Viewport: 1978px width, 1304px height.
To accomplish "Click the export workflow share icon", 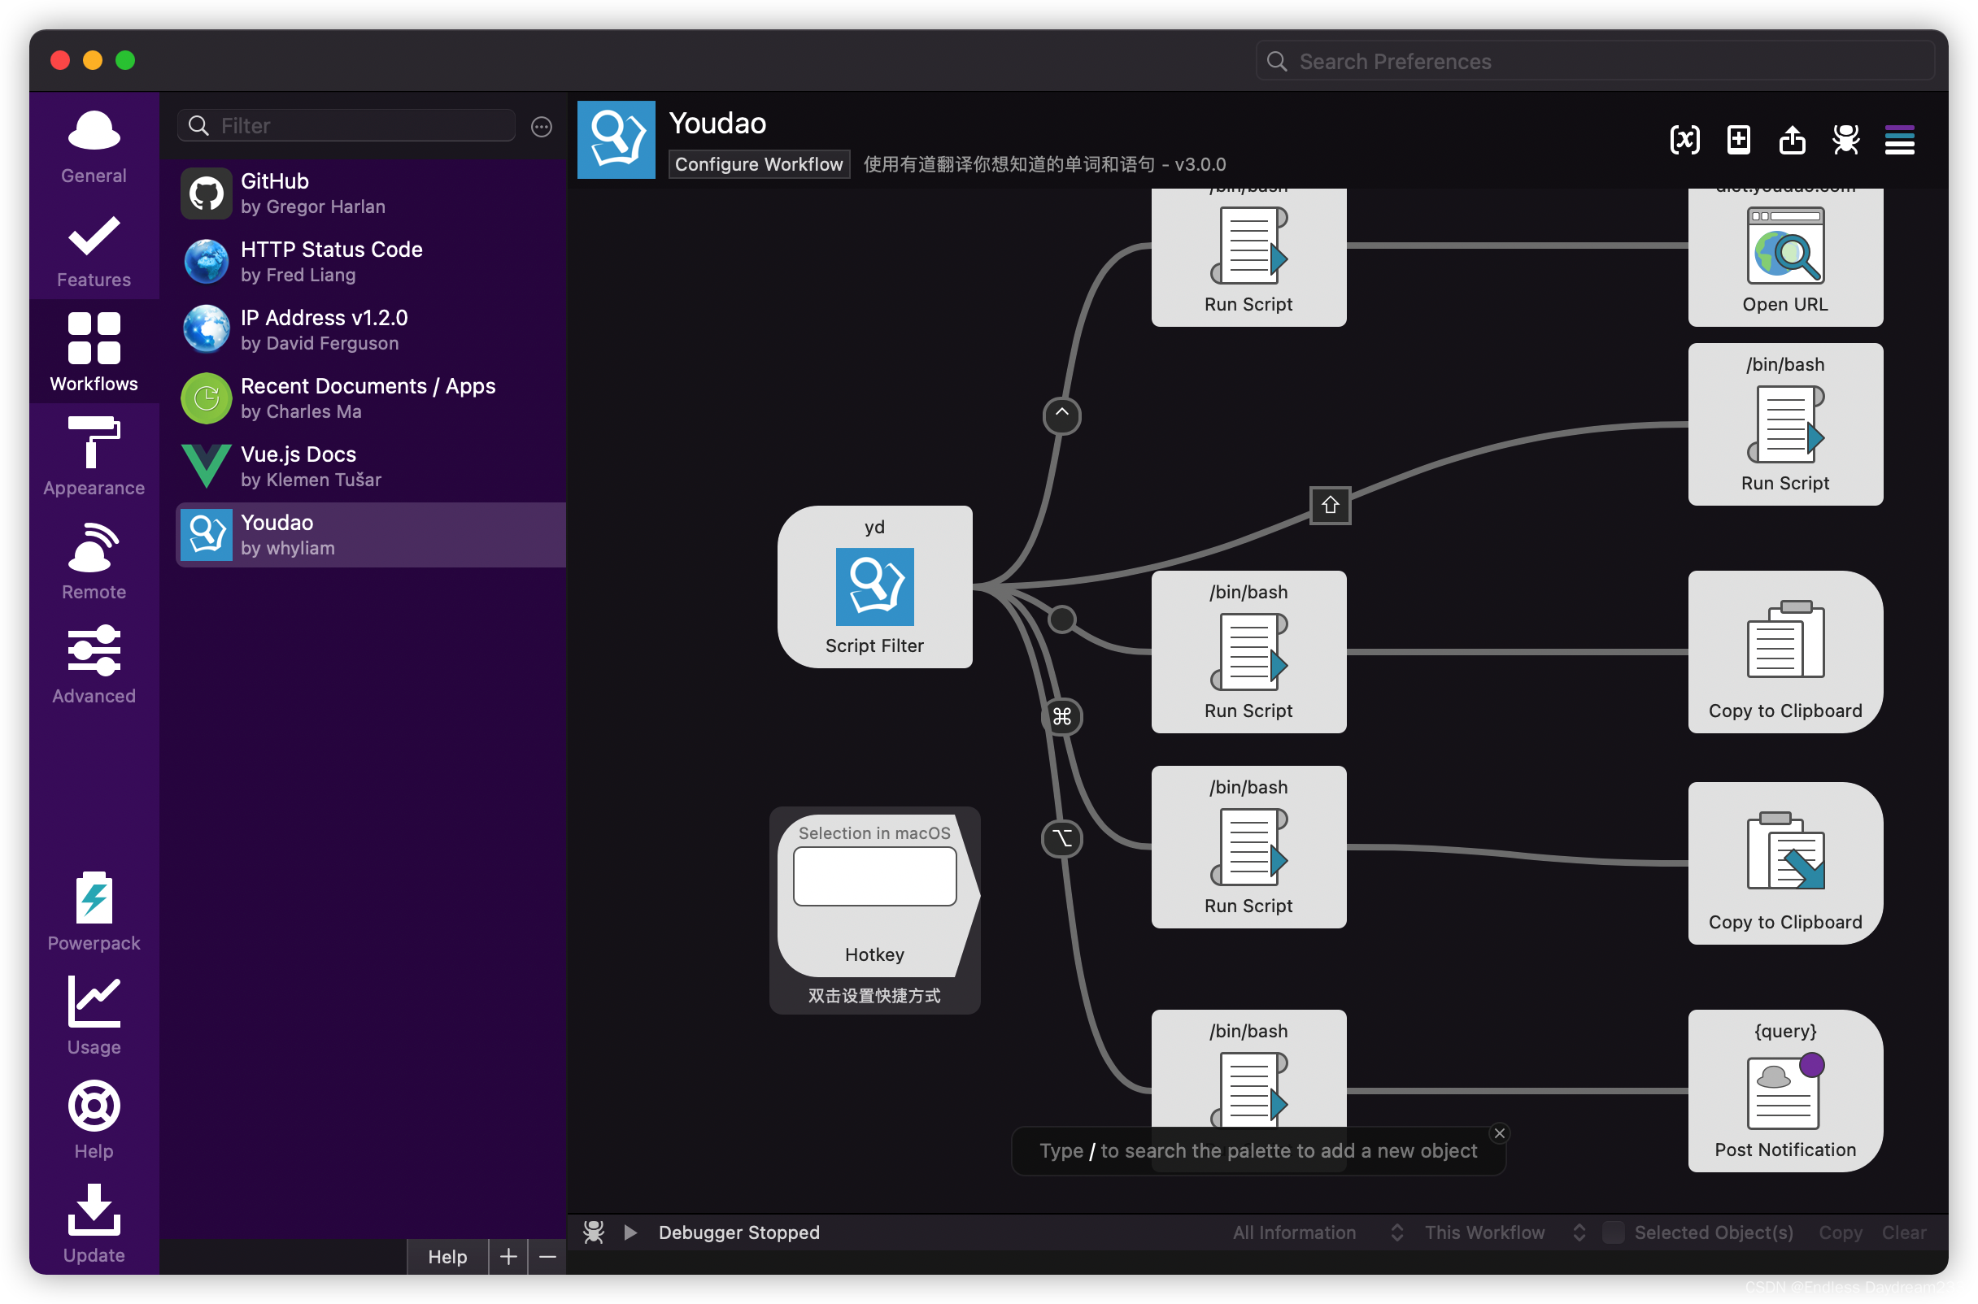I will click(1792, 140).
